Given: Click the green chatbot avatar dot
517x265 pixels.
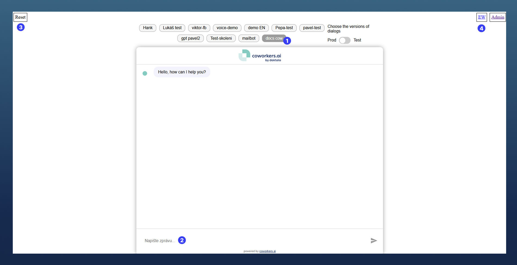Looking at the screenshot, I should point(145,73).
